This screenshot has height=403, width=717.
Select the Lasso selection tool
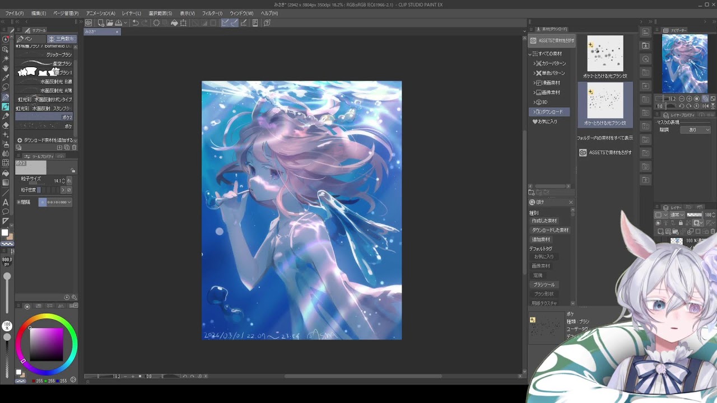6,87
